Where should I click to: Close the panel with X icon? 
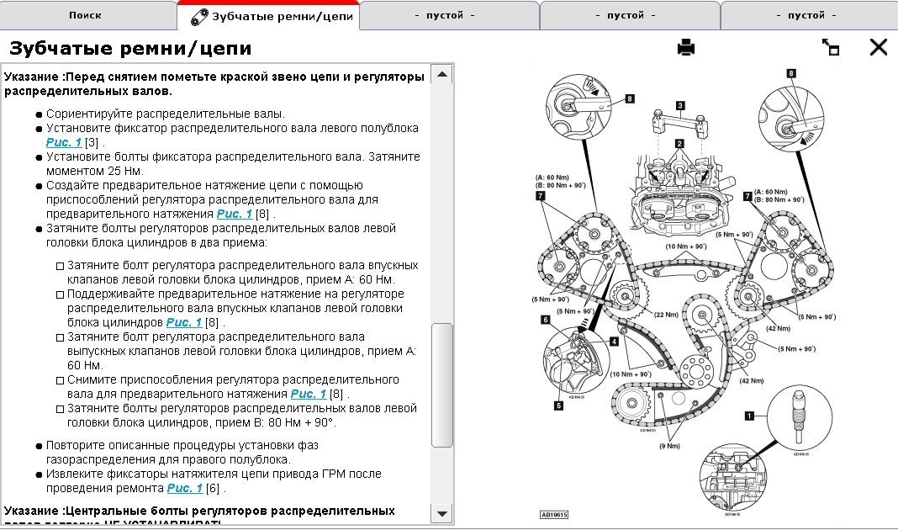pyautogui.click(x=878, y=47)
